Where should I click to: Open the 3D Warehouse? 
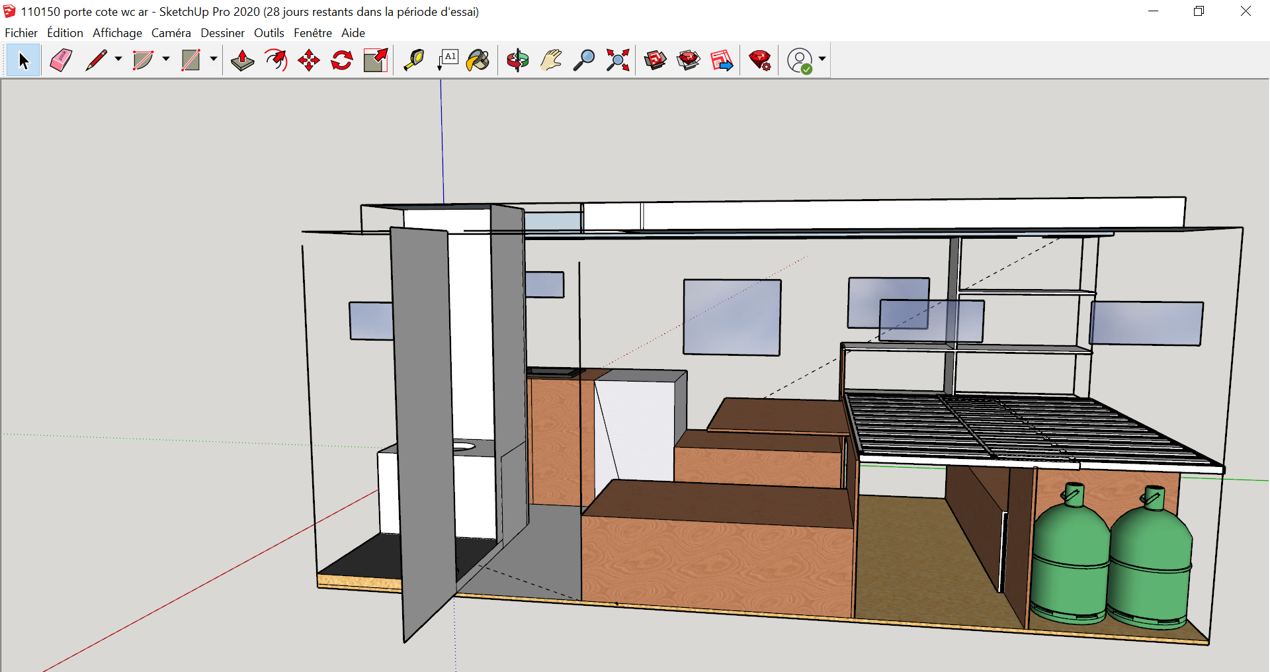[656, 60]
